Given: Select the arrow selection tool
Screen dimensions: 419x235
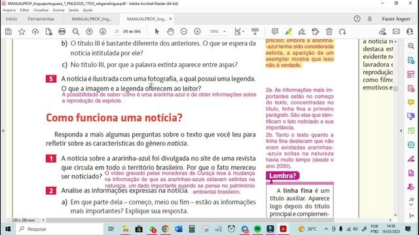Looking at the screenshot, I should (157, 31).
